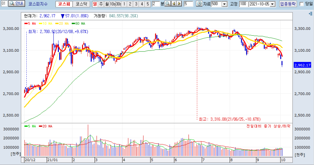The image size is (314, 165).
Task: Click the left arrow scroll-back icon
Action: pos(173,4)
